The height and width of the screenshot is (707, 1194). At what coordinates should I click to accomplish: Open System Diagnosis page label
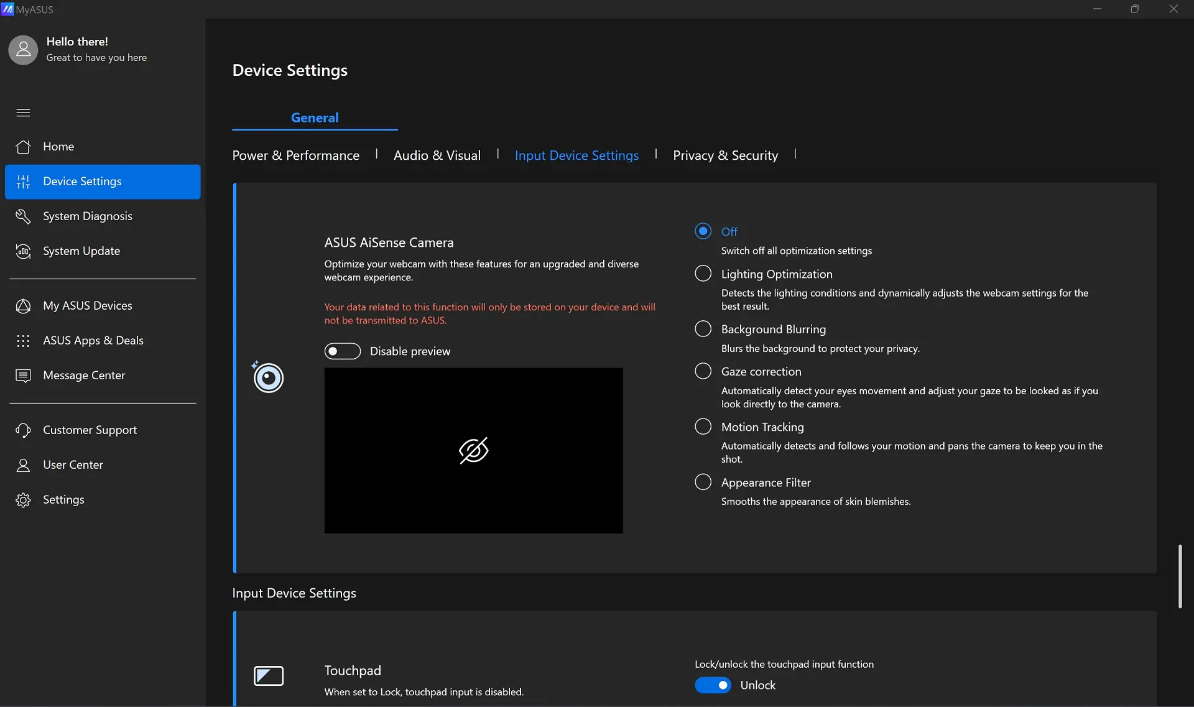(x=88, y=216)
